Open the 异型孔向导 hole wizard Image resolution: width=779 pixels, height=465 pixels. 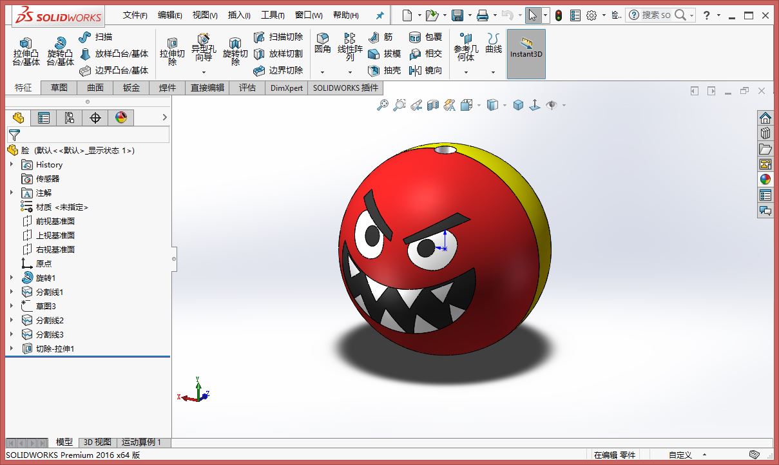pos(204,48)
